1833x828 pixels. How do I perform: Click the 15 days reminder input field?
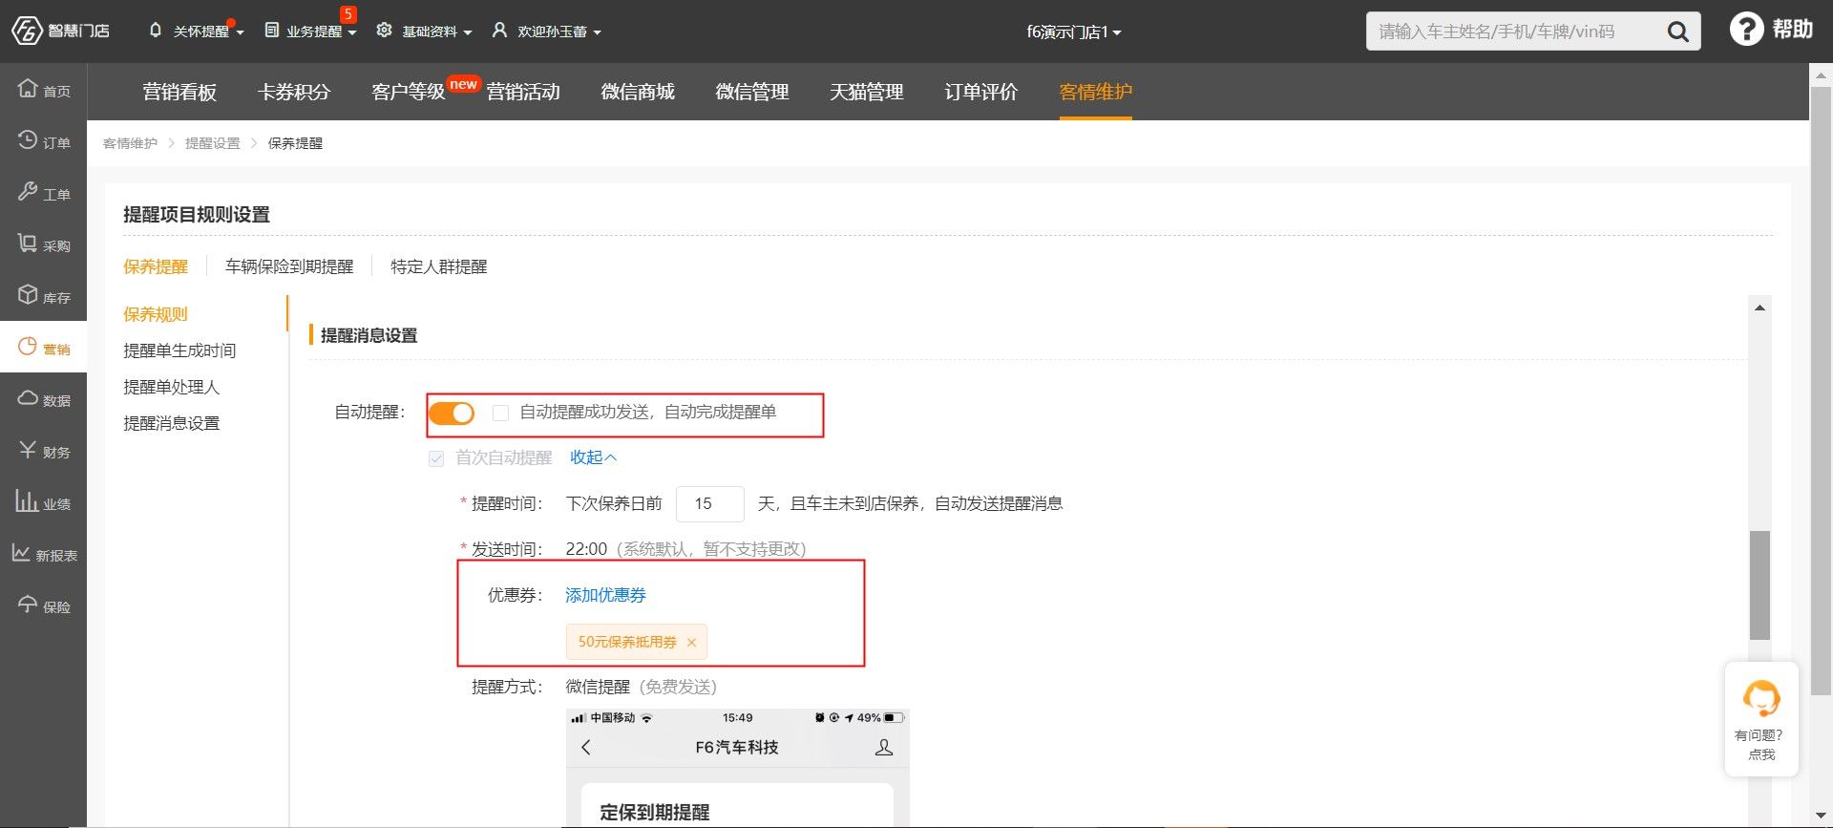coord(709,503)
